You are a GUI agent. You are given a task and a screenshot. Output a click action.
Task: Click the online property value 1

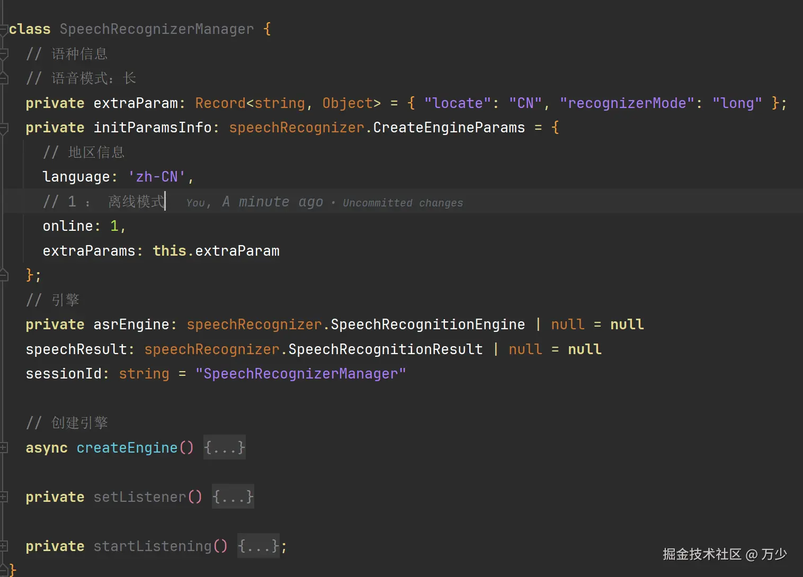pos(114,226)
